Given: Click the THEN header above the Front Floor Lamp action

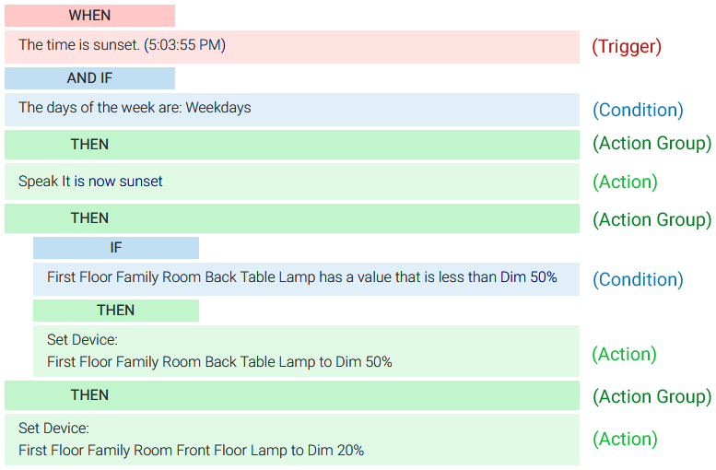Looking at the screenshot, I should [291, 395].
